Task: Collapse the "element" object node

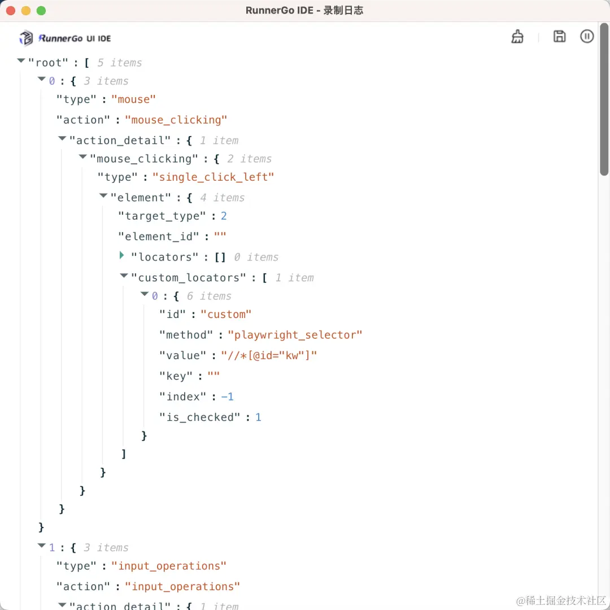Action: click(103, 195)
